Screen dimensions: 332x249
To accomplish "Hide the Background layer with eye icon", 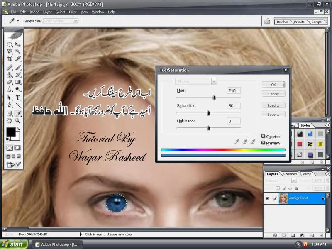I will (x=267, y=198).
